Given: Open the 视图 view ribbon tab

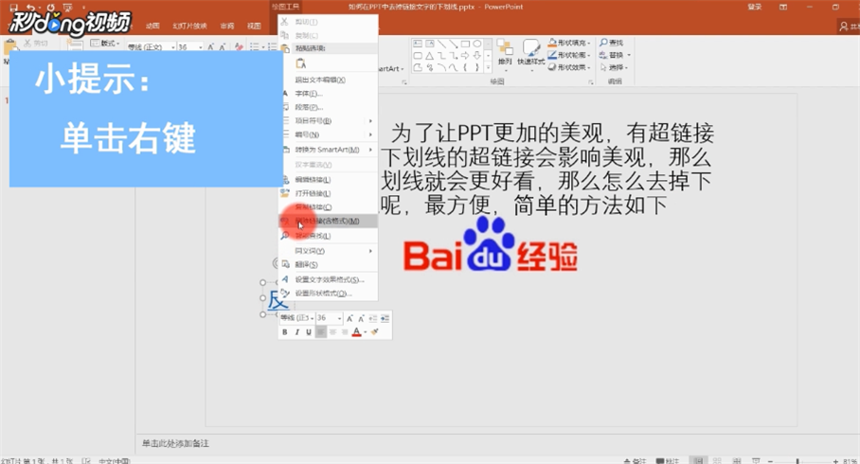Looking at the screenshot, I should click(x=254, y=26).
